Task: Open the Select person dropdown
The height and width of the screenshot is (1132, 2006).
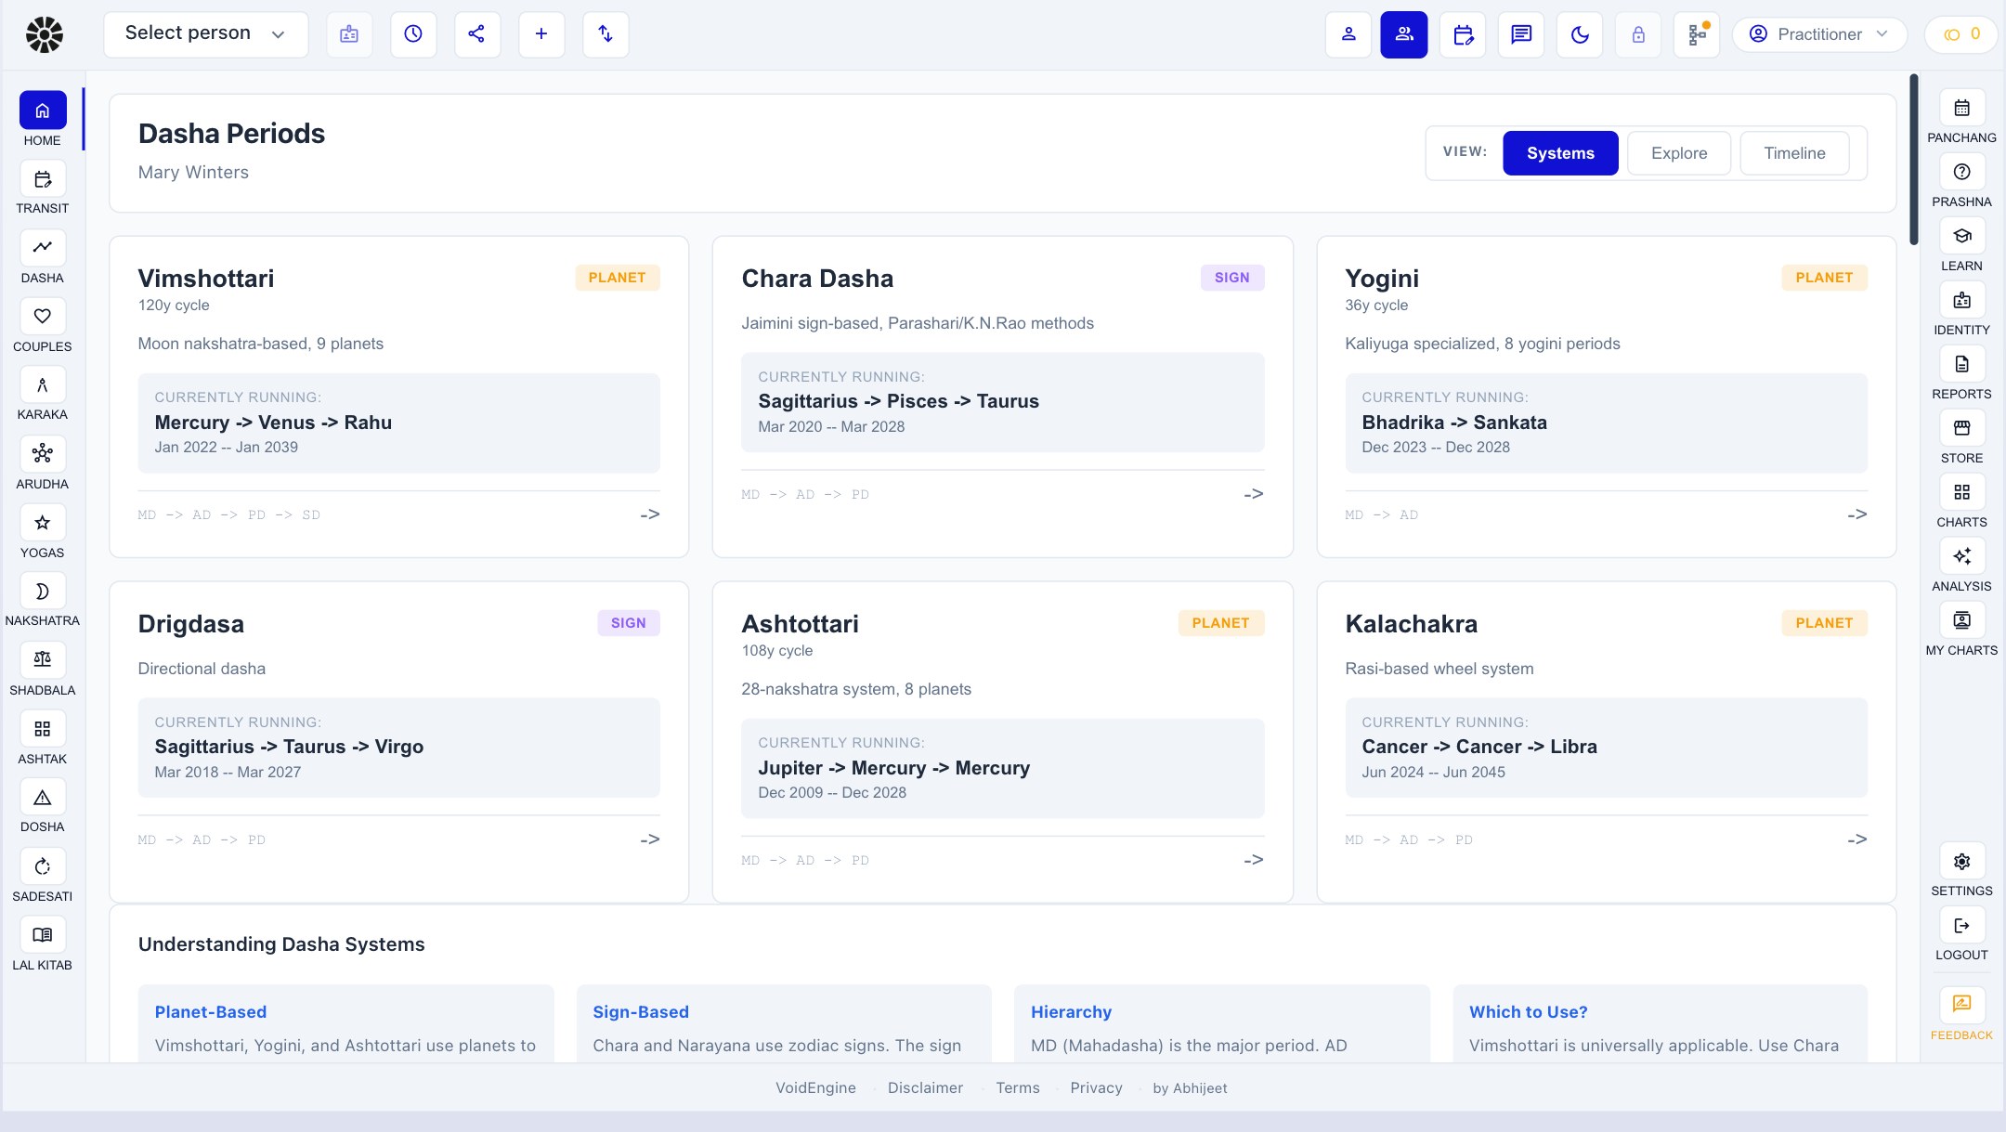Action: click(206, 34)
